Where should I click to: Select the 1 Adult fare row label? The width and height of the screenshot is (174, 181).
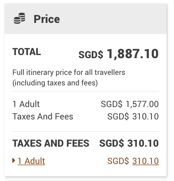click(x=26, y=104)
